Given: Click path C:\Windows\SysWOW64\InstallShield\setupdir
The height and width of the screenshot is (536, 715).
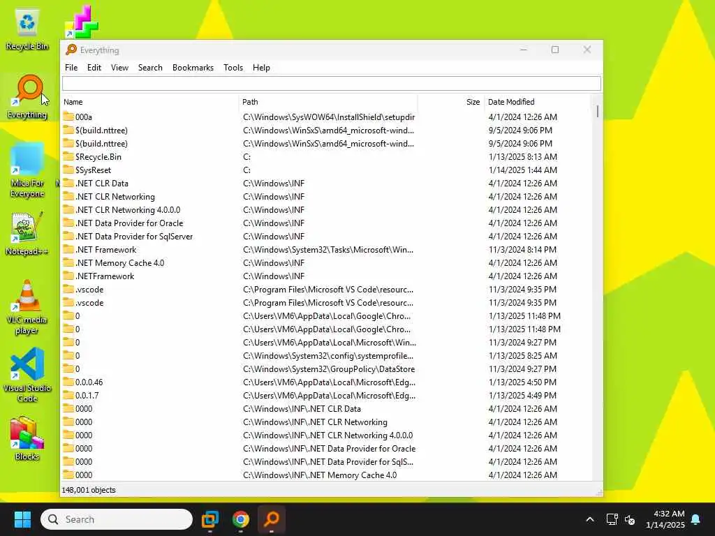Looking at the screenshot, I should (329, 117).
